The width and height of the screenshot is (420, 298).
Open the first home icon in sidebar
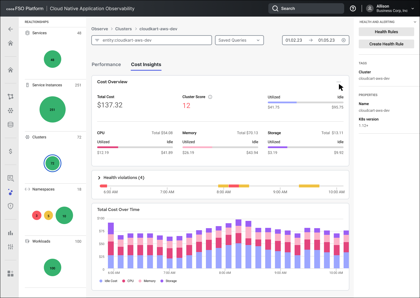point(10,43)
